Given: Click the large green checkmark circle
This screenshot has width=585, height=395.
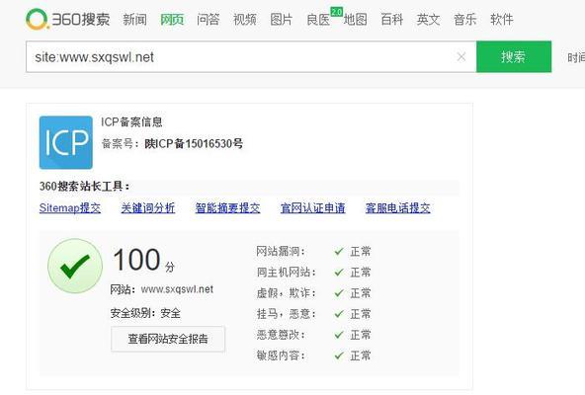Looking at the screenshot, I should coord(75,266).
